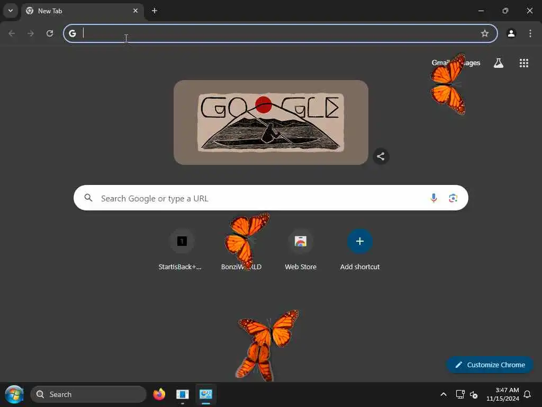Open the Windows Start orb

14,394
